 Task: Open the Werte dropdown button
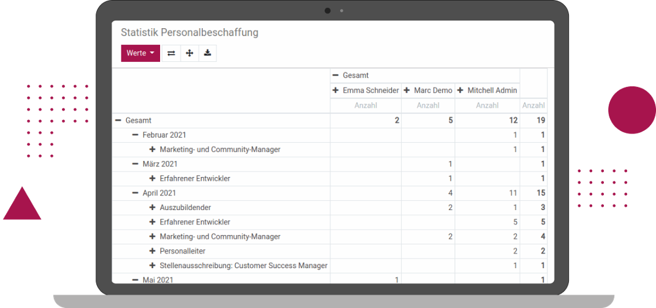tap(140, 53)
